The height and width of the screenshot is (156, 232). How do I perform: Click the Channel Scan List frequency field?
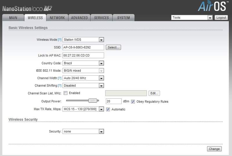tap(126, 93)
